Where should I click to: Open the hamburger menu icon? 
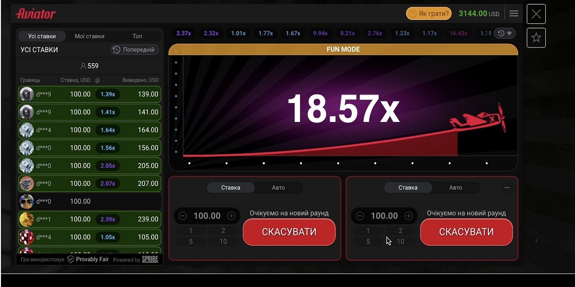(514, 13)
